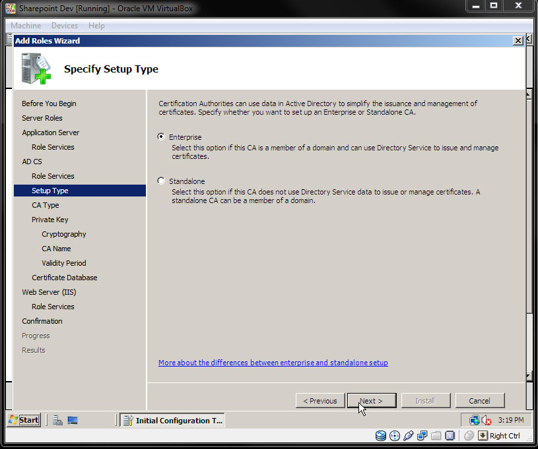The image size is (538, 449).
Task: Go to the Server Roles step
Action: [x=42, y=118]
